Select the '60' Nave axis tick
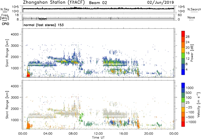Image resolution: width=201 pixels, height=139 pixels. (180, 15)
